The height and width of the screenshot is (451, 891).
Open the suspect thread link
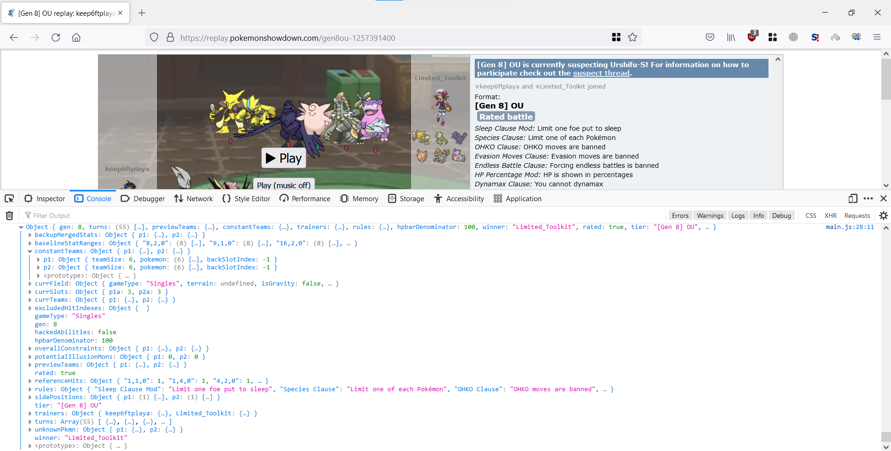pos(601,73)
